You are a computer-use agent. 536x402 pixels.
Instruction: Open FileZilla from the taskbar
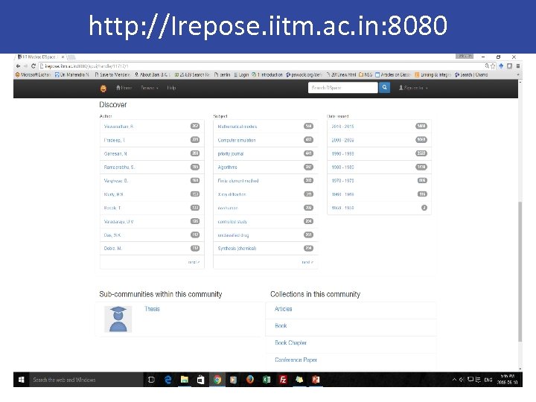pyautogui.click(x=283, y=380)
